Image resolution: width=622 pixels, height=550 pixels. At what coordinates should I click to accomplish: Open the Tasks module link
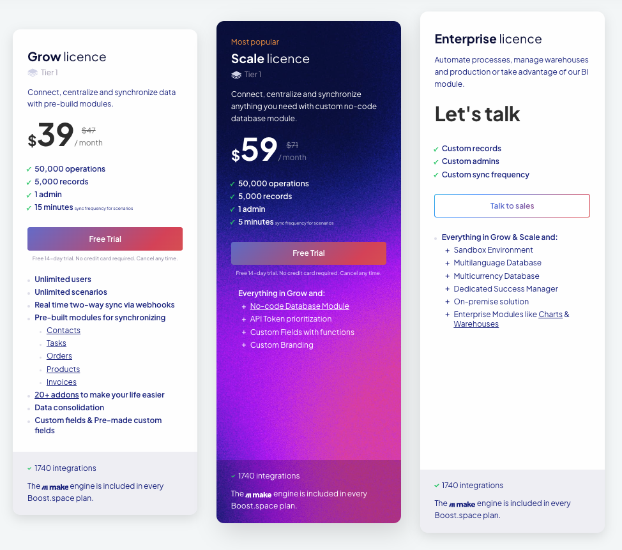coord(56,343)
